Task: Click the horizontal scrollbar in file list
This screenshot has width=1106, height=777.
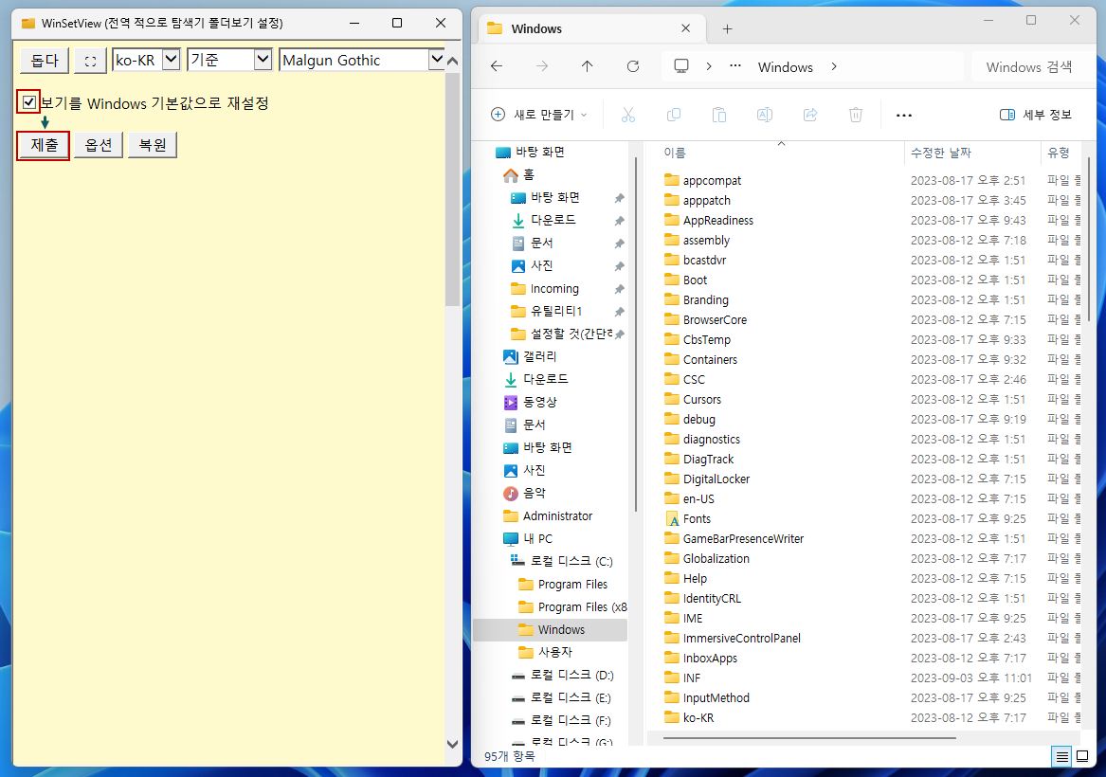Action: [x=809, y=738]
